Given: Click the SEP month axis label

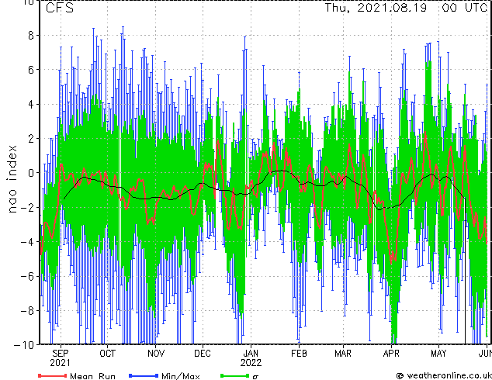Looking at the screenshot, I should 60,354.
